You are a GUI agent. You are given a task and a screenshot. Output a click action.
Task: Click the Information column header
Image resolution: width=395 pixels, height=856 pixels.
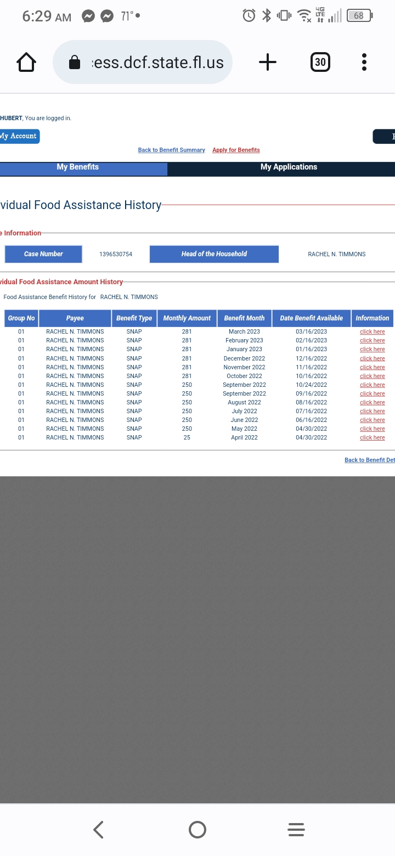click(372, 318)
